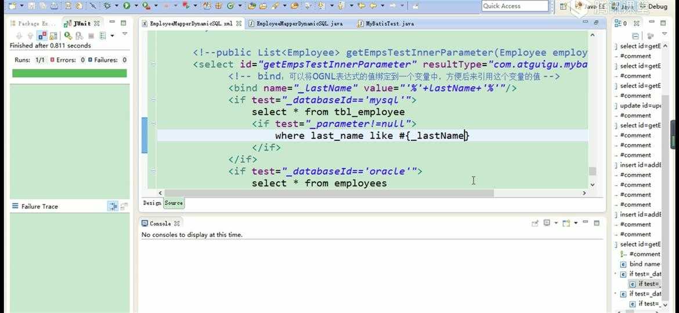This screenshot has width=679, height=313.
Task: Click 'select * from tbl_employee' line
Action: [328, 112]
